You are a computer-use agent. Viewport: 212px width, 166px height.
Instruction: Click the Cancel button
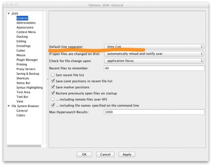coord(105,155)
